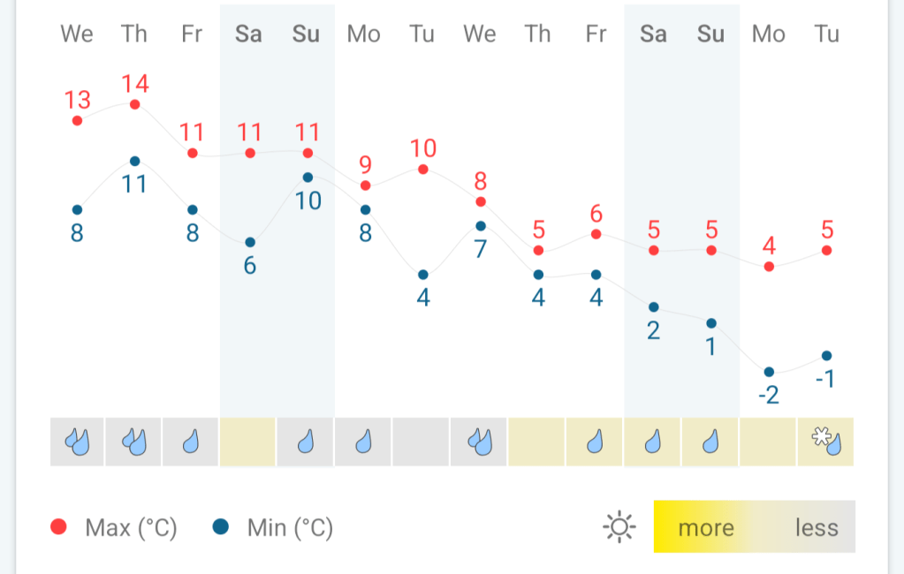The image size is (904, 574).
Task: Click the double raindrop icon under first Thursday
Action: click(x=133, y=441)
